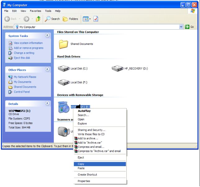Open View system information link
Image resolution: width=200 pixels, height=187 pixels.
(x=28, y=43)
